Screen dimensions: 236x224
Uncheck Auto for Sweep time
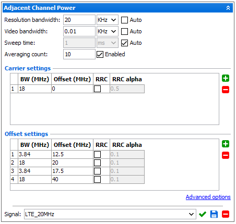point(124,43)
